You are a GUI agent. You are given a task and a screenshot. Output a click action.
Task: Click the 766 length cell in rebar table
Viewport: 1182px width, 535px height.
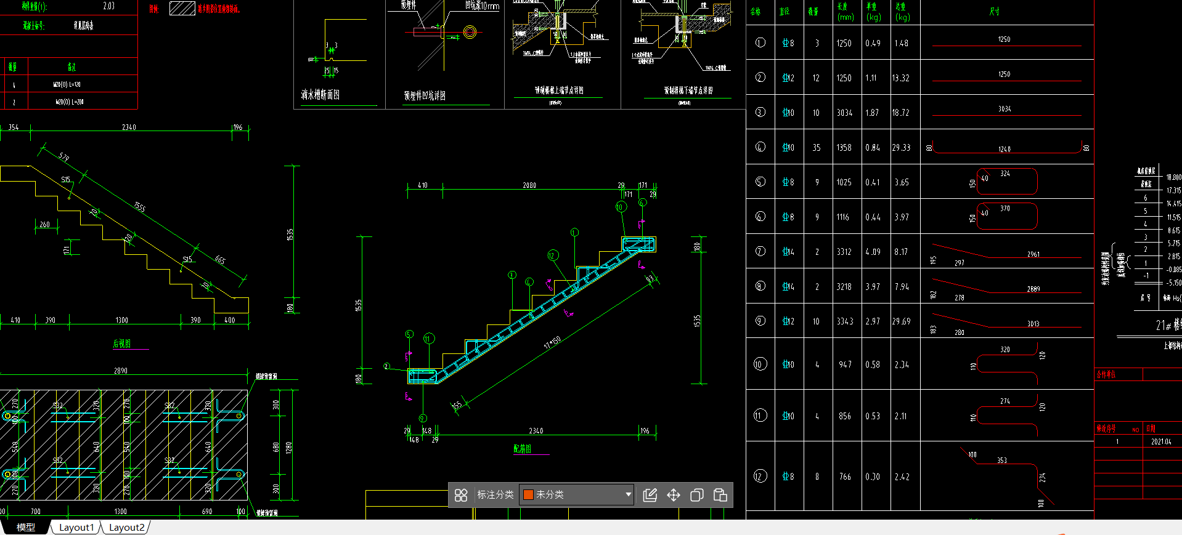pyautogui.click(x=845, y=477)
